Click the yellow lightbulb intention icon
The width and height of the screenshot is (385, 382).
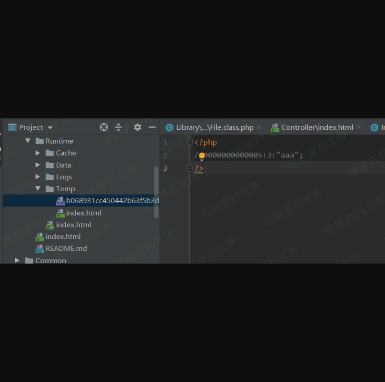click(202, 156)
